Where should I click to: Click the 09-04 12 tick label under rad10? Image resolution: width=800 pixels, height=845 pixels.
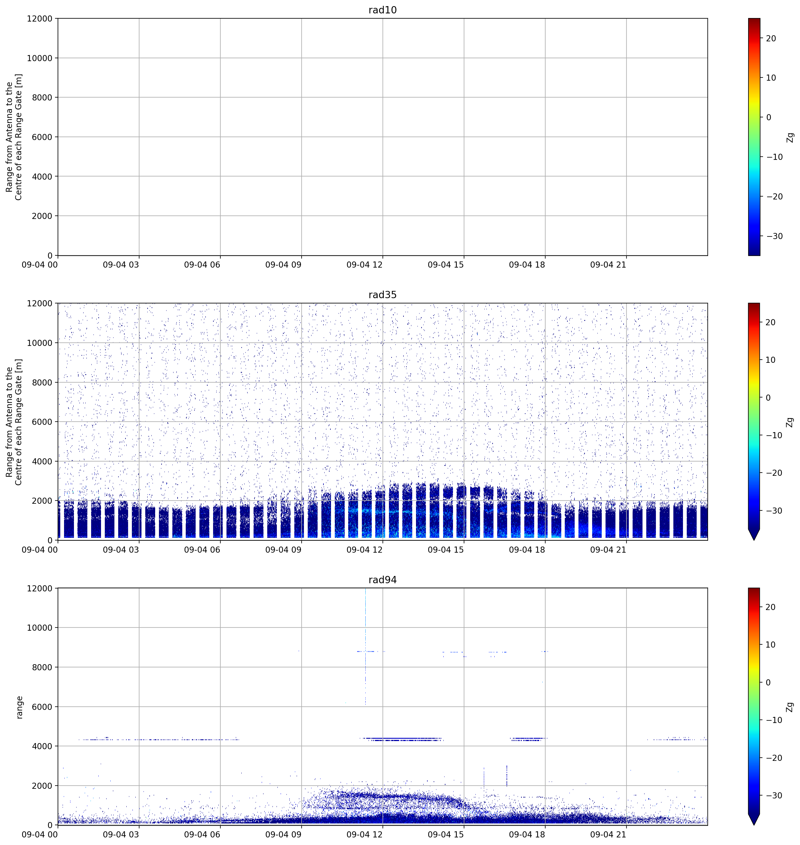pos(364,264)
